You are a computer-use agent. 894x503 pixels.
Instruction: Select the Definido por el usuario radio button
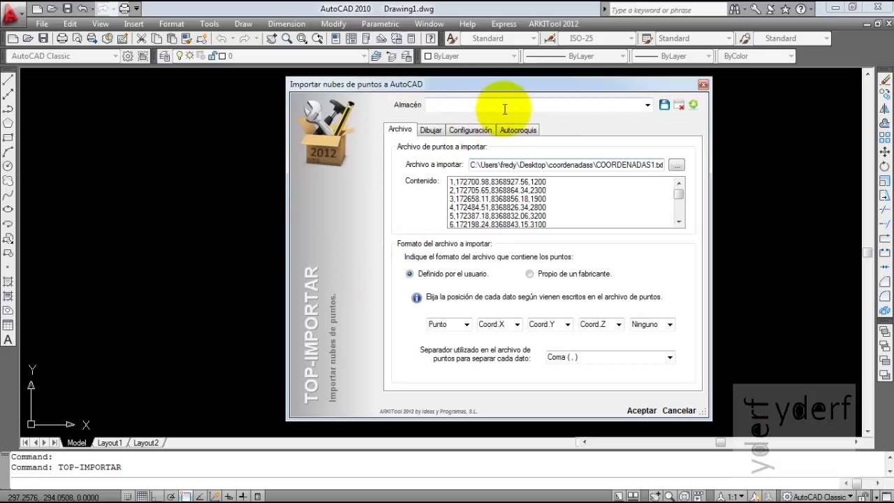[409, 274]
